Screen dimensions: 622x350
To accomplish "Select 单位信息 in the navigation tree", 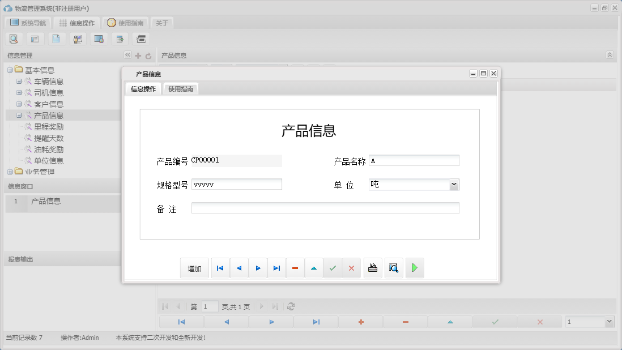I will point(49,160).
